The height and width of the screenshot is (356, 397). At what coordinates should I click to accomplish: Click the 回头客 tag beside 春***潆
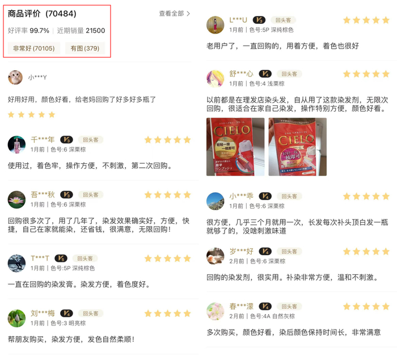(289, 307)
